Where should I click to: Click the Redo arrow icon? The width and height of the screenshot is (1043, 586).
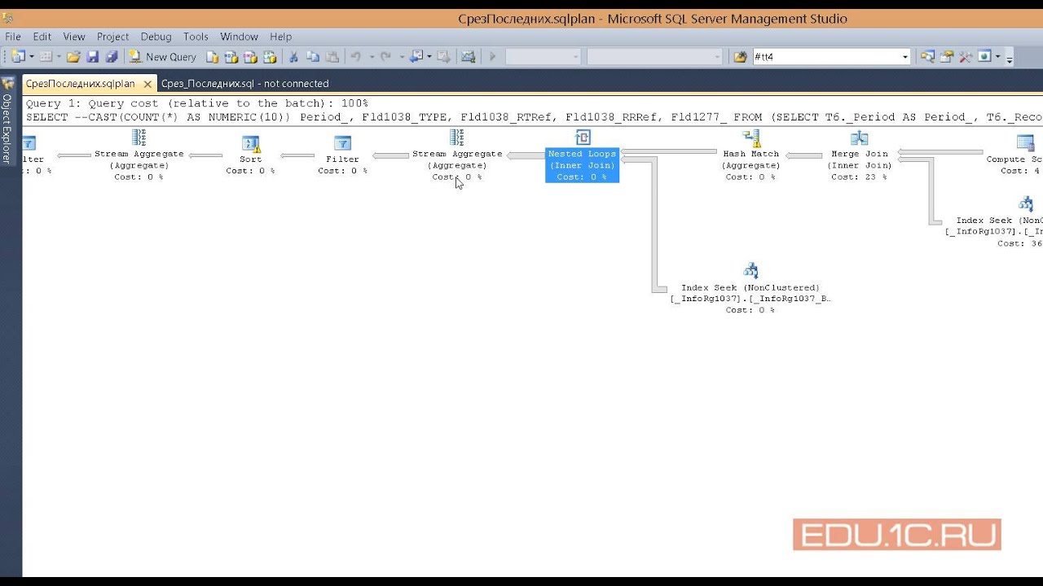pos(386,57)
